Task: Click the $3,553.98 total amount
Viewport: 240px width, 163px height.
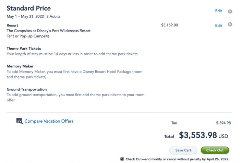Action: coord(198,135)
